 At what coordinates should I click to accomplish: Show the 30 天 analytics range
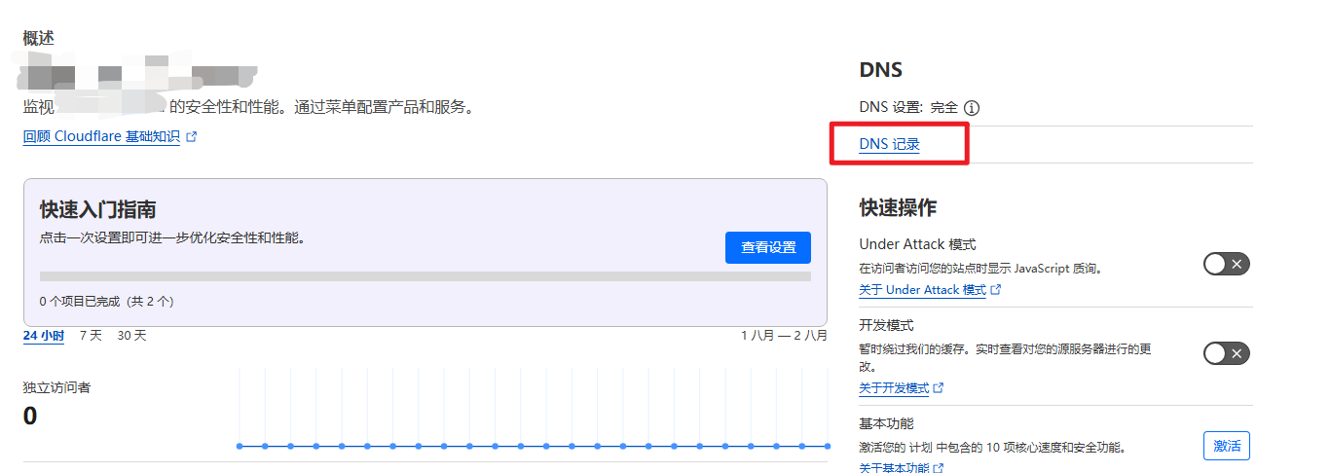click(x=131, y=336)
